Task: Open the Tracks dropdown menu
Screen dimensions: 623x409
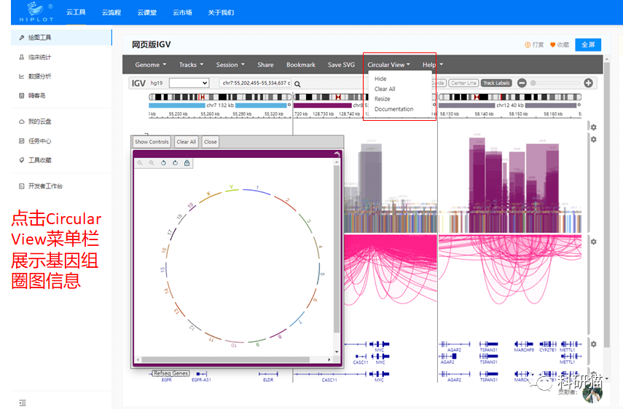Action: tap(191, 65)
